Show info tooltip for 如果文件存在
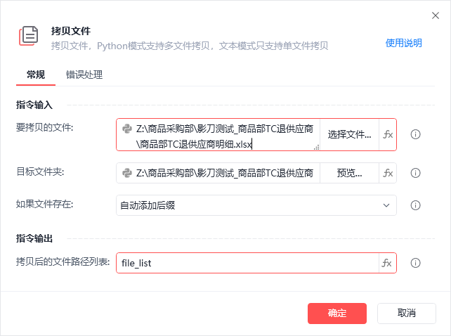 (x=415, y=205)
